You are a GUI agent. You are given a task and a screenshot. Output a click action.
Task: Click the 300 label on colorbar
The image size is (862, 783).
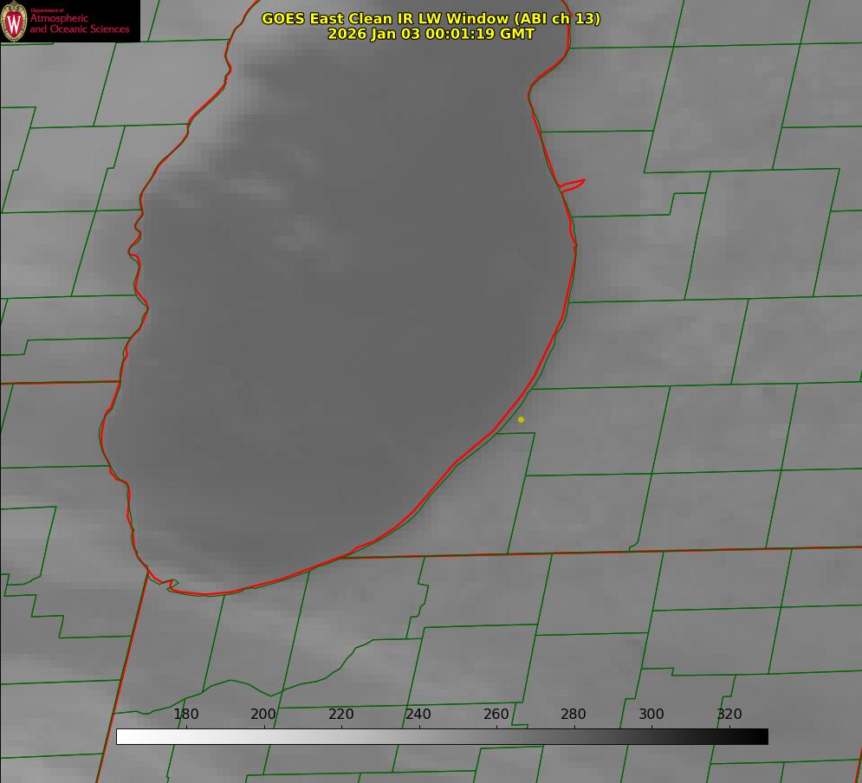tap(651, 715)
